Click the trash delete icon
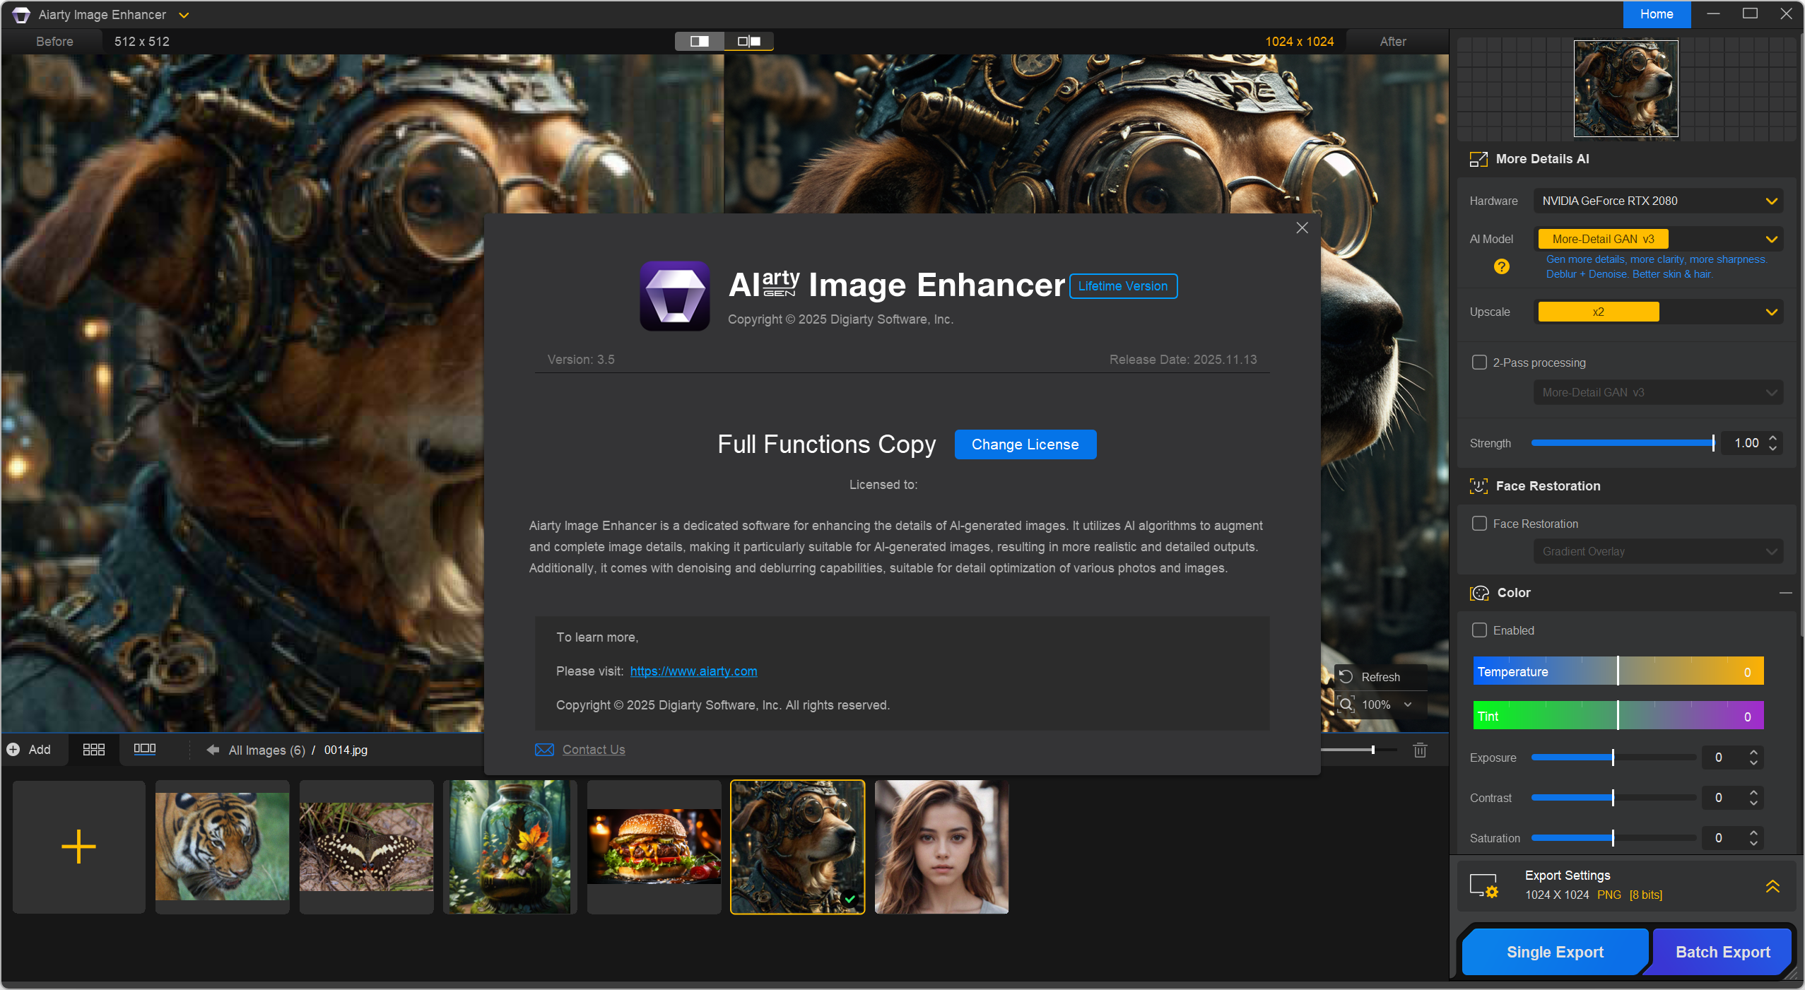Viewport: 1805px width, 990px height. point(1420,750)
